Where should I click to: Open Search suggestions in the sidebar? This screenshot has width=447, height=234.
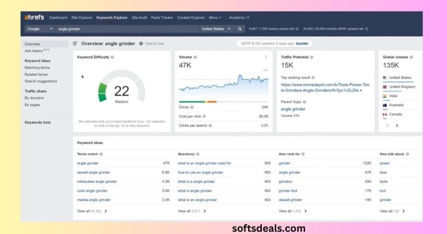[x=41, y=81]
